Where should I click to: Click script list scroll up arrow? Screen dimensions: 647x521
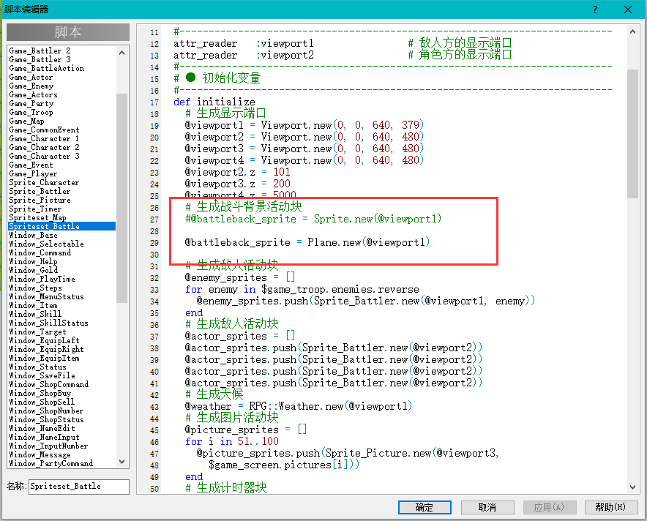point(121,53)
